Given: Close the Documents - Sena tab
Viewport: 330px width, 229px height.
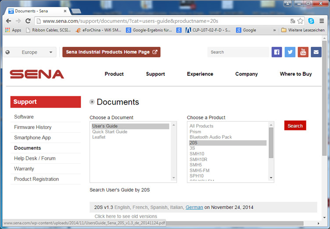Looking at the screenshot, I should coord(65,11).
